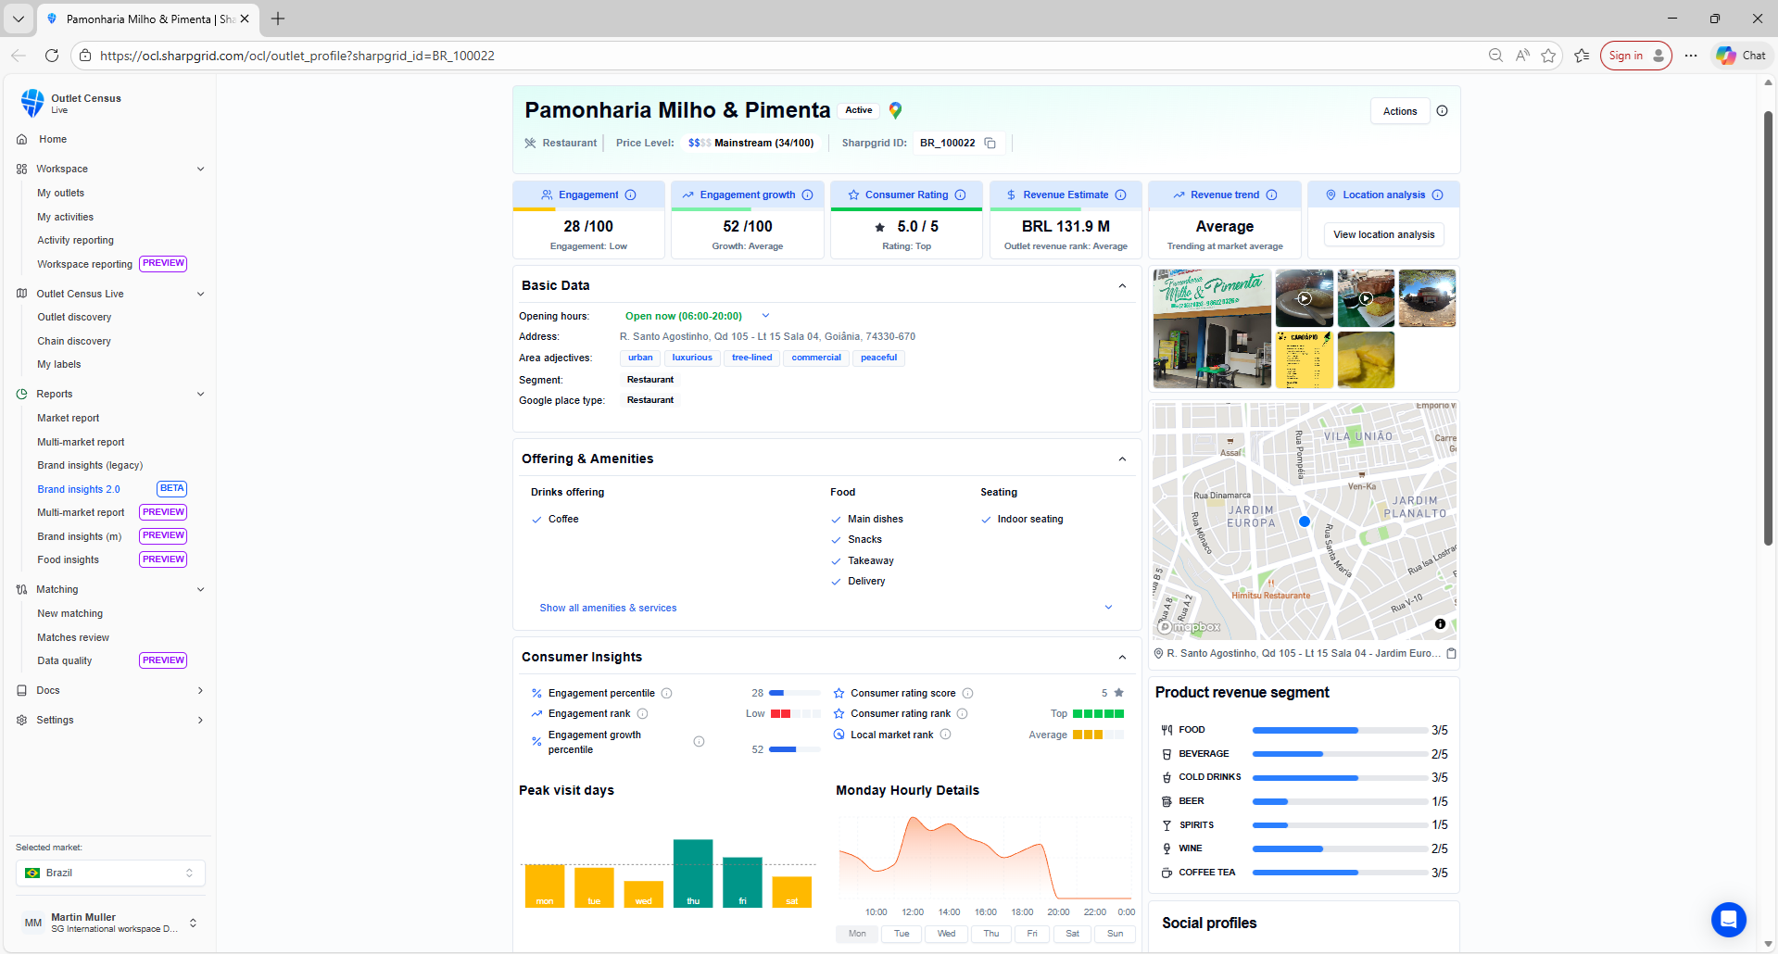
Task: Copy the Sharpgrid ID BR_100022
Action: 990,143
